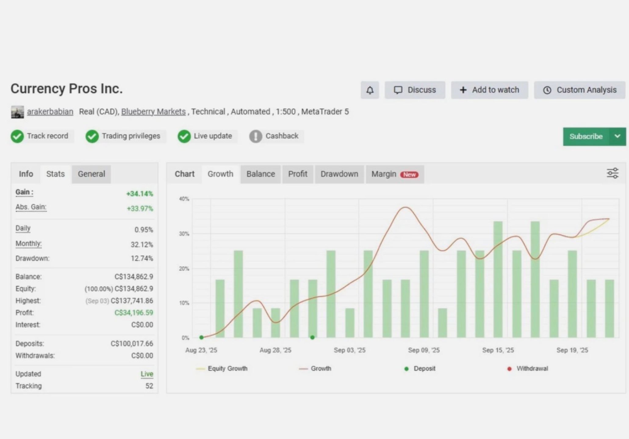629x439 pixels.
Task: Click the Live update checkmark icon
Action: pyautogui.click(x=184, y=136)
